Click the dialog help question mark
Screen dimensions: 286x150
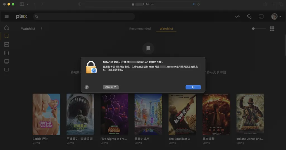87,87
